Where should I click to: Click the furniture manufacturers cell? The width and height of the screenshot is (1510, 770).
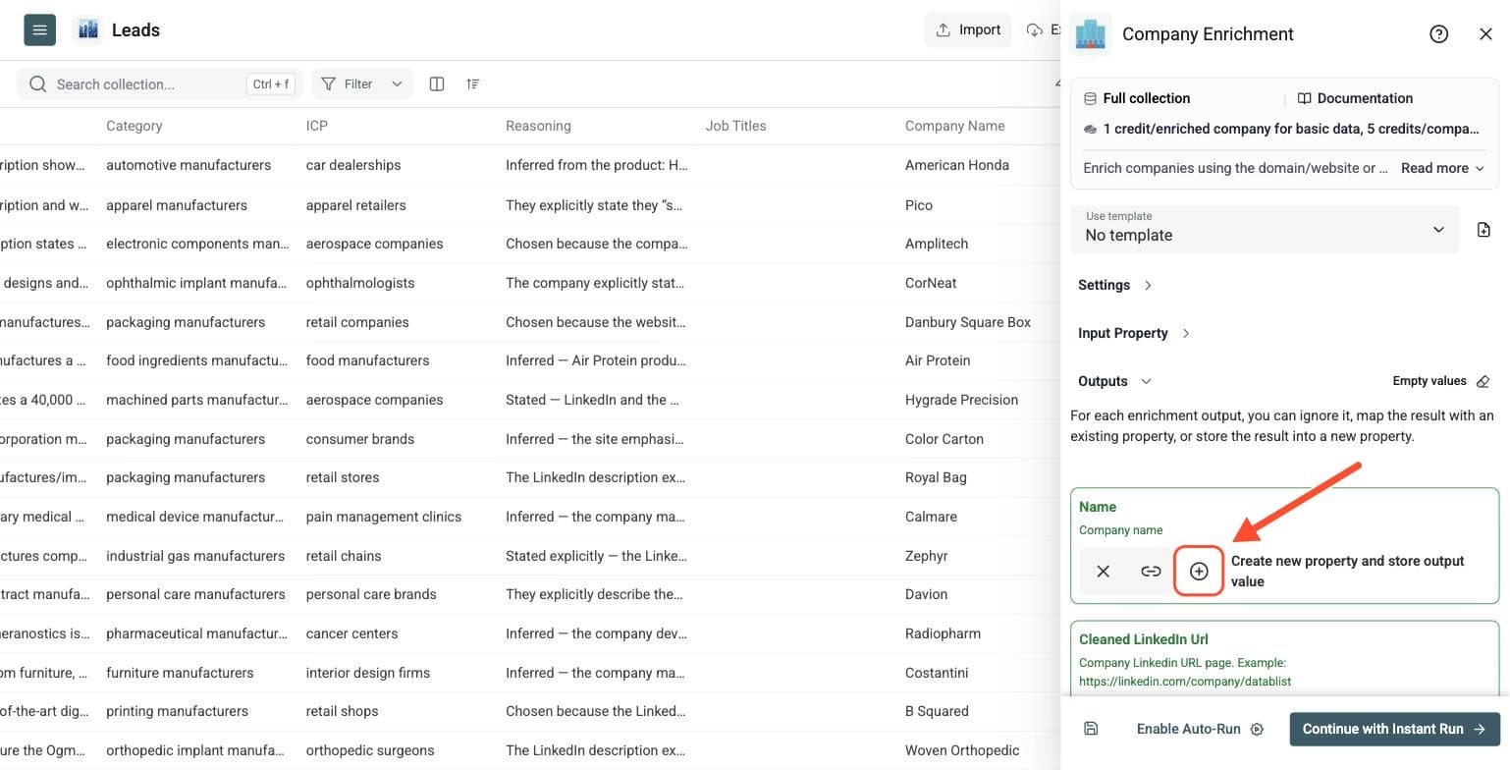click(x=180, y=673)
